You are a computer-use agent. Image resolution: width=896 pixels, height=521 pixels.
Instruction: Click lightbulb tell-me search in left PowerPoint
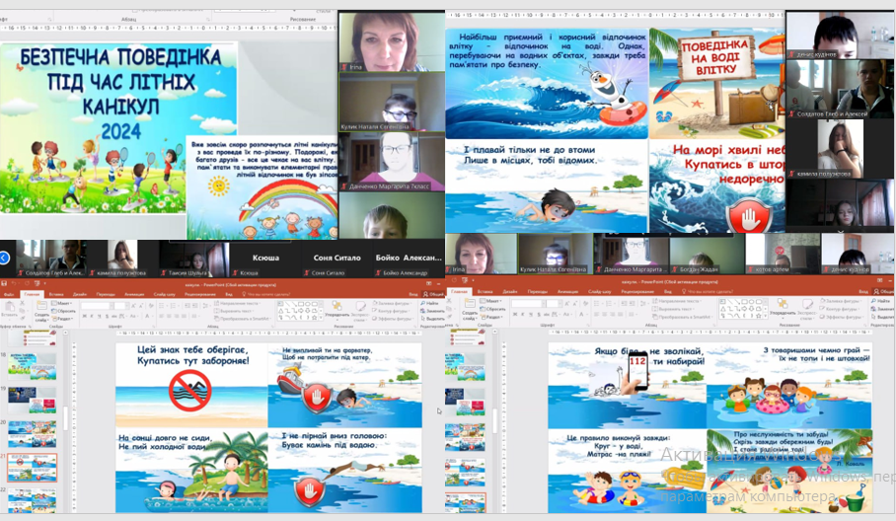[244, 294]
